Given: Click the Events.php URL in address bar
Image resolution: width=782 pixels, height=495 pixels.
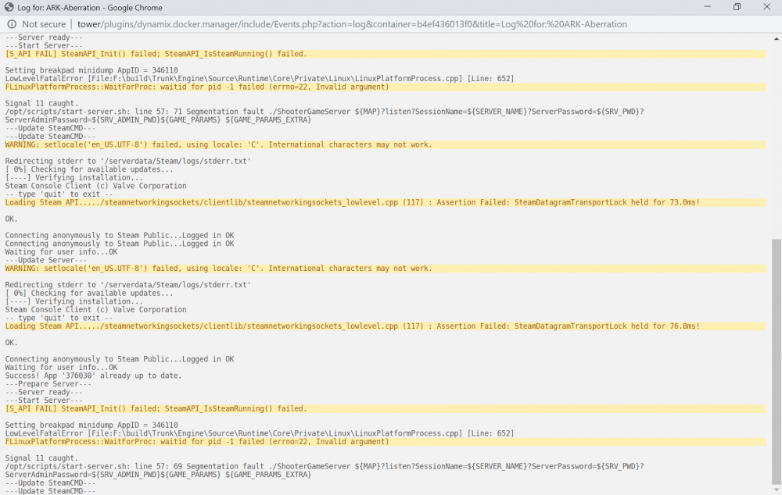Looking at the screenshot, I should click(352, 24).
